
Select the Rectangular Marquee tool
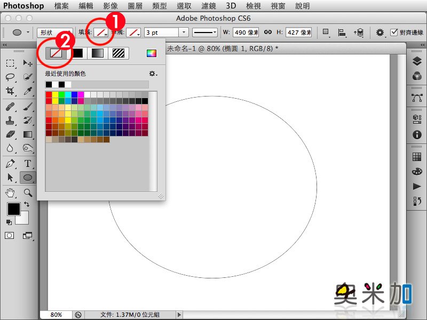click(10, 63)
